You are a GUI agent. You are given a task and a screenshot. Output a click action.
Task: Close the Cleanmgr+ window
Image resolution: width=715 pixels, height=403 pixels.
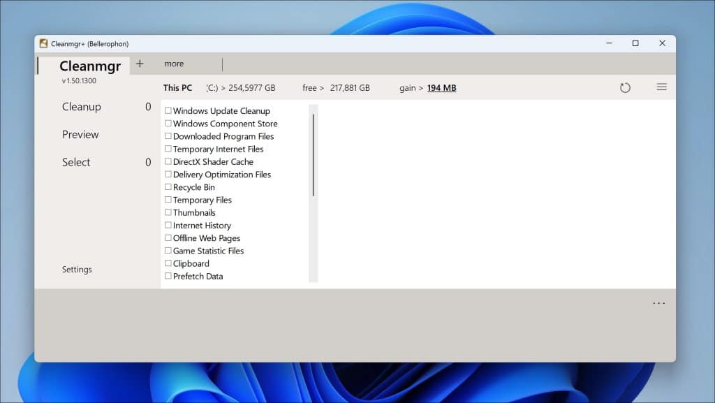coord(662,43)
